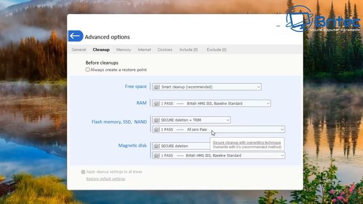Screen dimensions: 363x204
Task: Switch to the Memory tab
Action: [x=124, y=49]
